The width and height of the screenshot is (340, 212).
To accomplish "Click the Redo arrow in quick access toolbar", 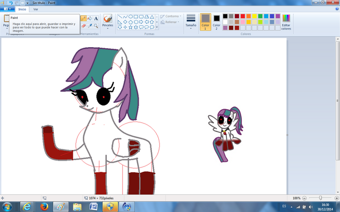I will pyautogui.click(x=16, y=3).
